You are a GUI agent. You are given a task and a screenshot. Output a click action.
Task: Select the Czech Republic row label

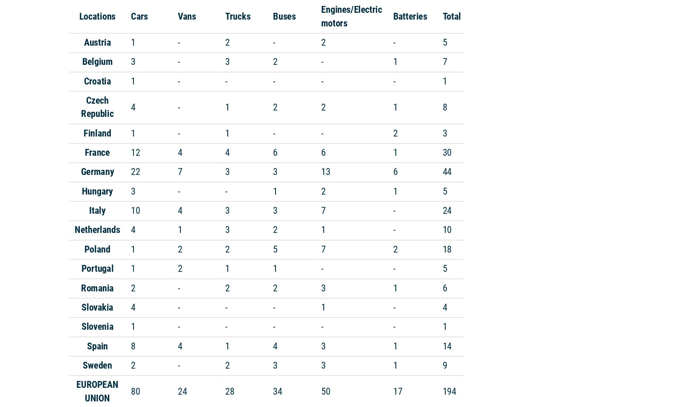tap(97, 107)
